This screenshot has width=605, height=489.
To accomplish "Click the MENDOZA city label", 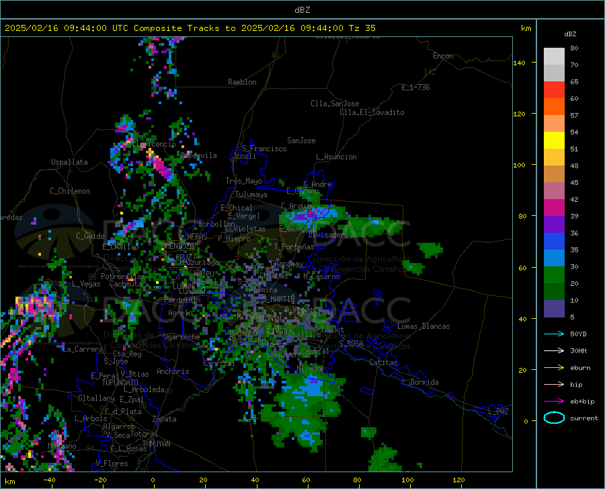I will [x=179, y=246].
